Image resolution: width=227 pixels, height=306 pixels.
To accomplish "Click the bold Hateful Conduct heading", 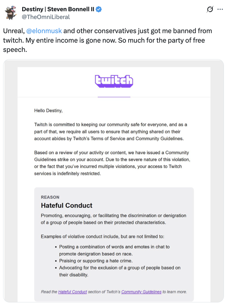I will 67,206.
